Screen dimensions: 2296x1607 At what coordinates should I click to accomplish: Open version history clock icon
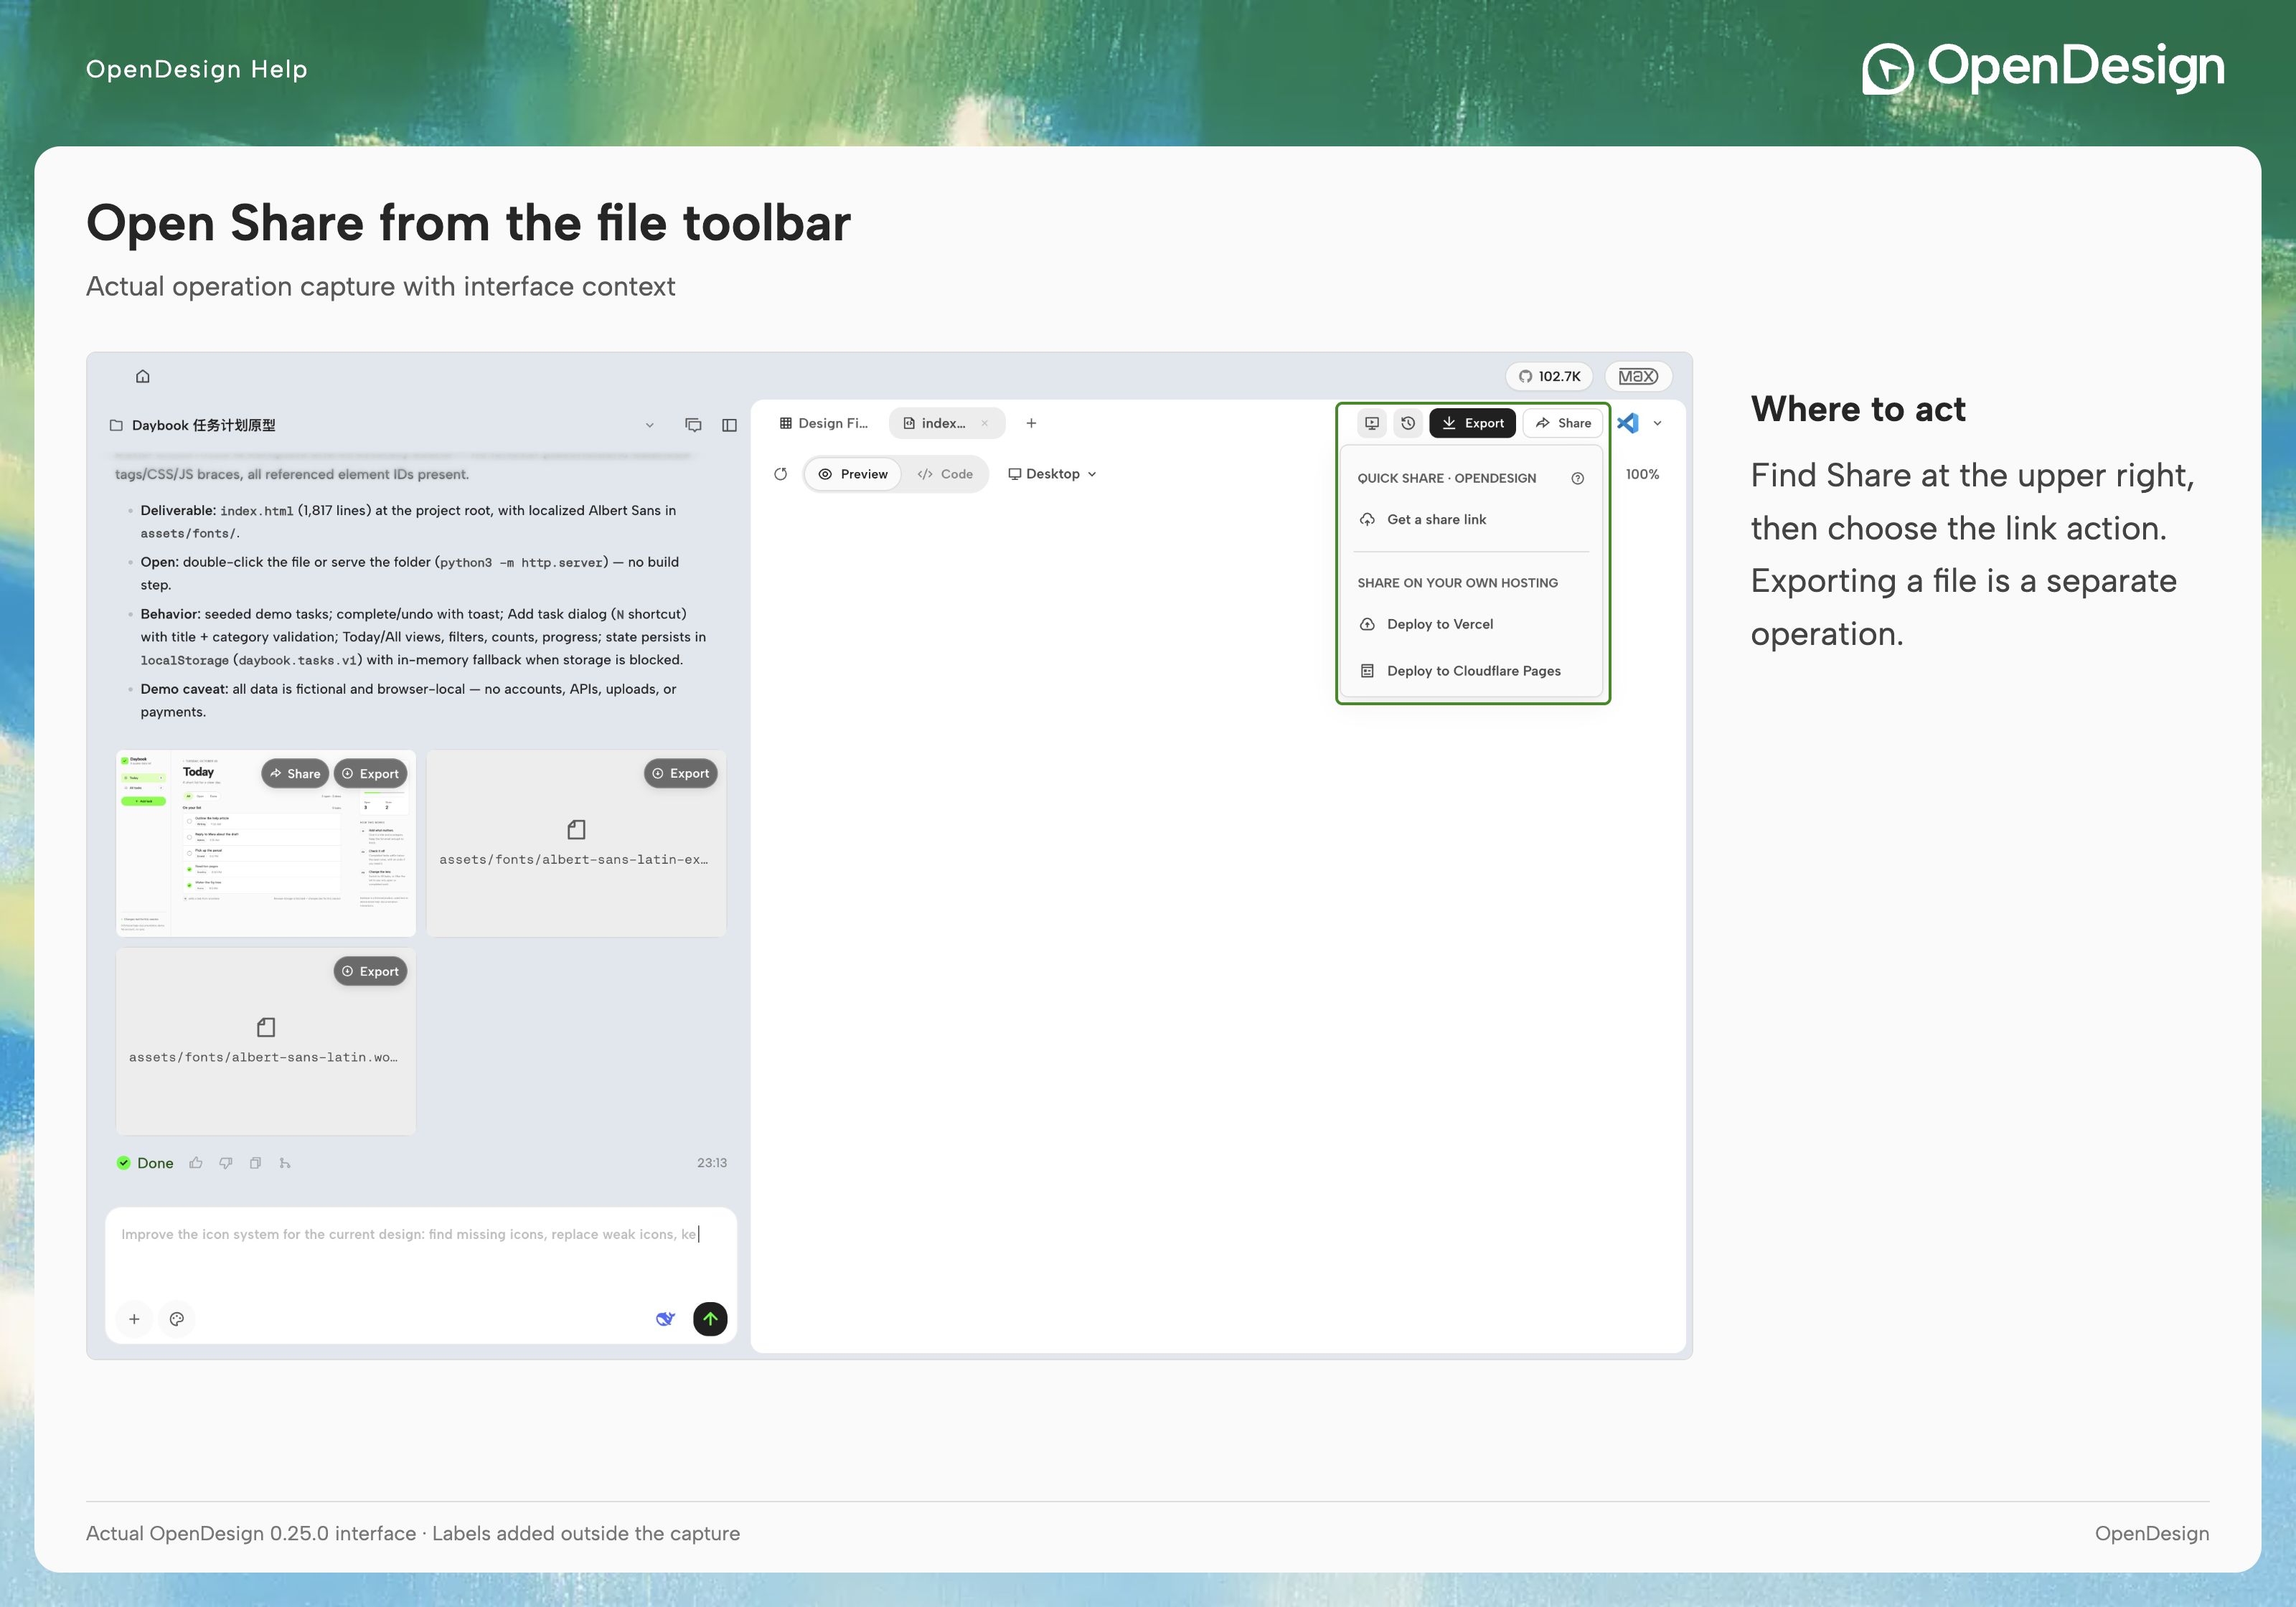1408,423
